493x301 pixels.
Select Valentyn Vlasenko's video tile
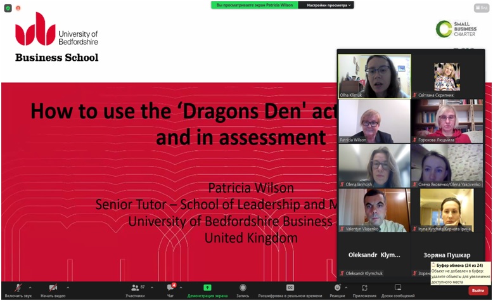[x=375, y=210]
